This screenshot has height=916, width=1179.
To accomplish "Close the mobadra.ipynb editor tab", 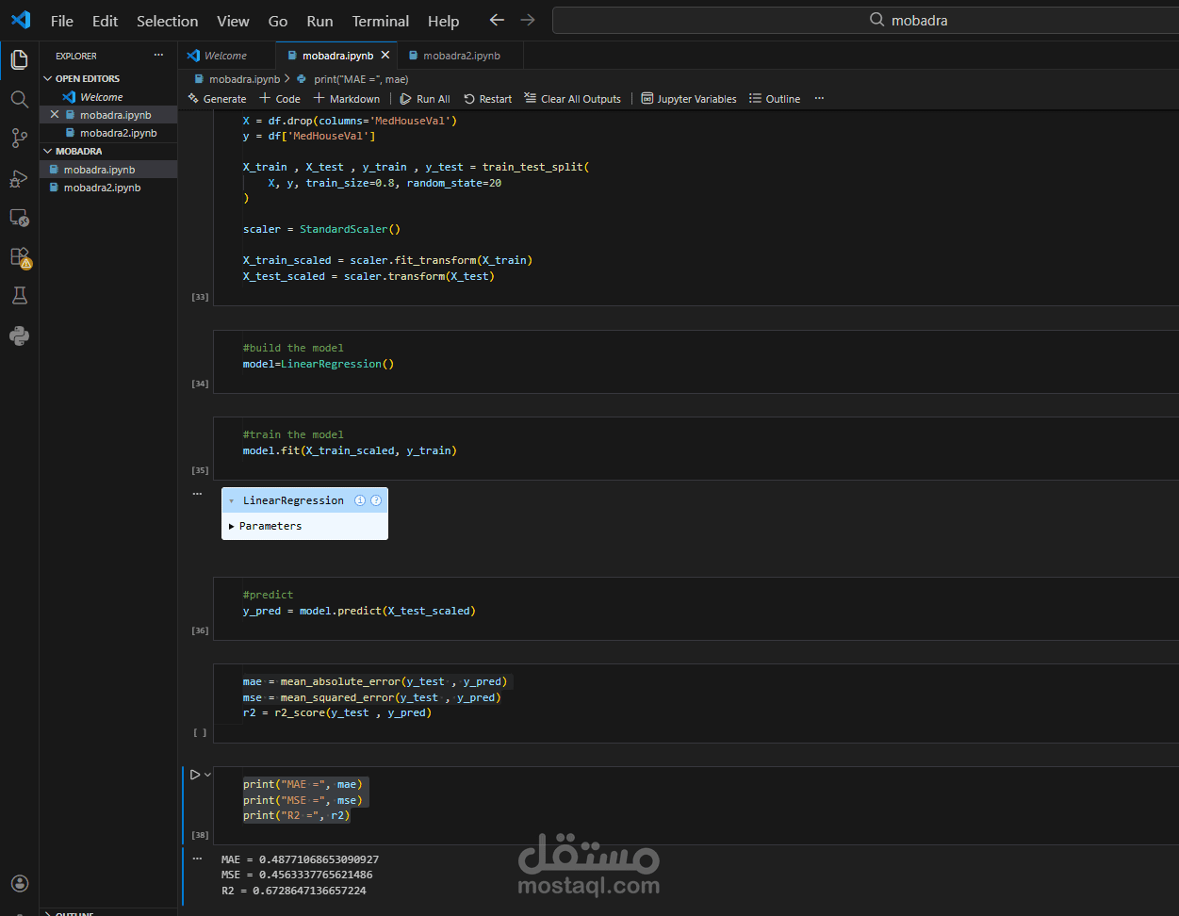I will 385,56.
